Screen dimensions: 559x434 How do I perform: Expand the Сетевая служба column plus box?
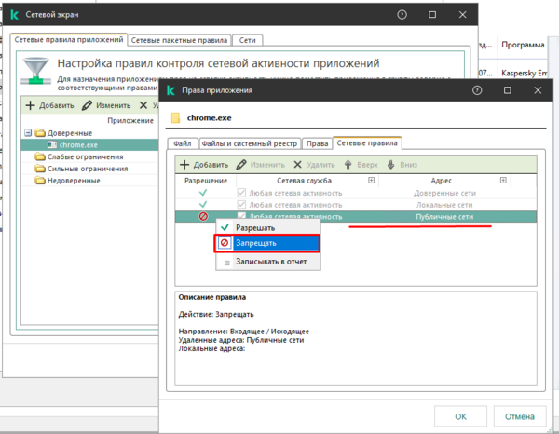[372, 180]
